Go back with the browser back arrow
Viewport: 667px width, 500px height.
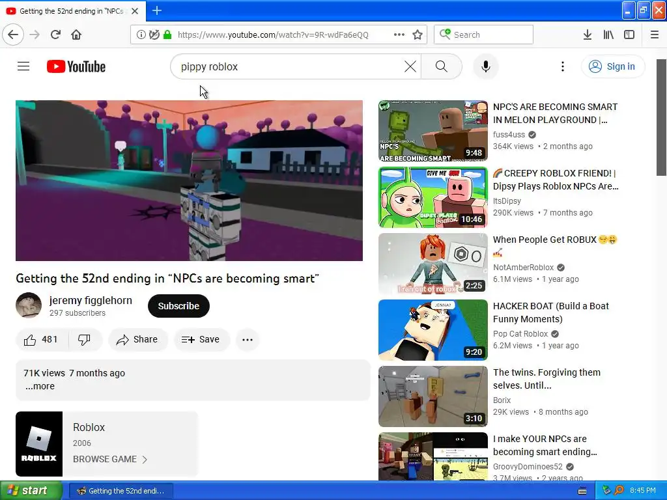tap(13, 35)
